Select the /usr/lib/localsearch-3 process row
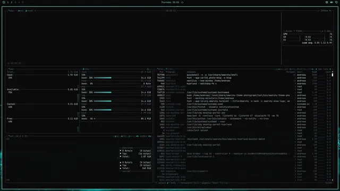Viewport: 340px width, 191px height. pyautogui.click(x=244, y=157)
